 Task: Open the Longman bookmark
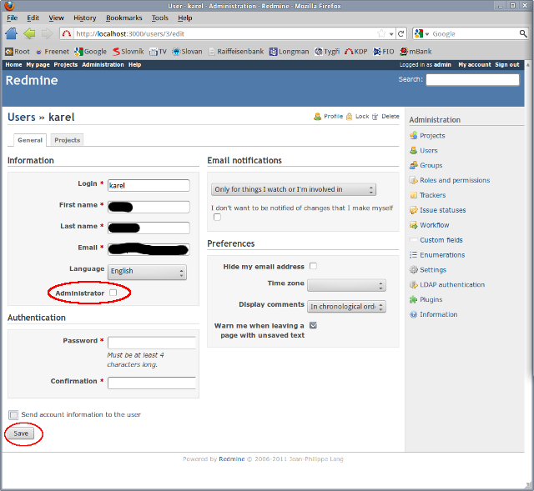[x=290, y=52]
